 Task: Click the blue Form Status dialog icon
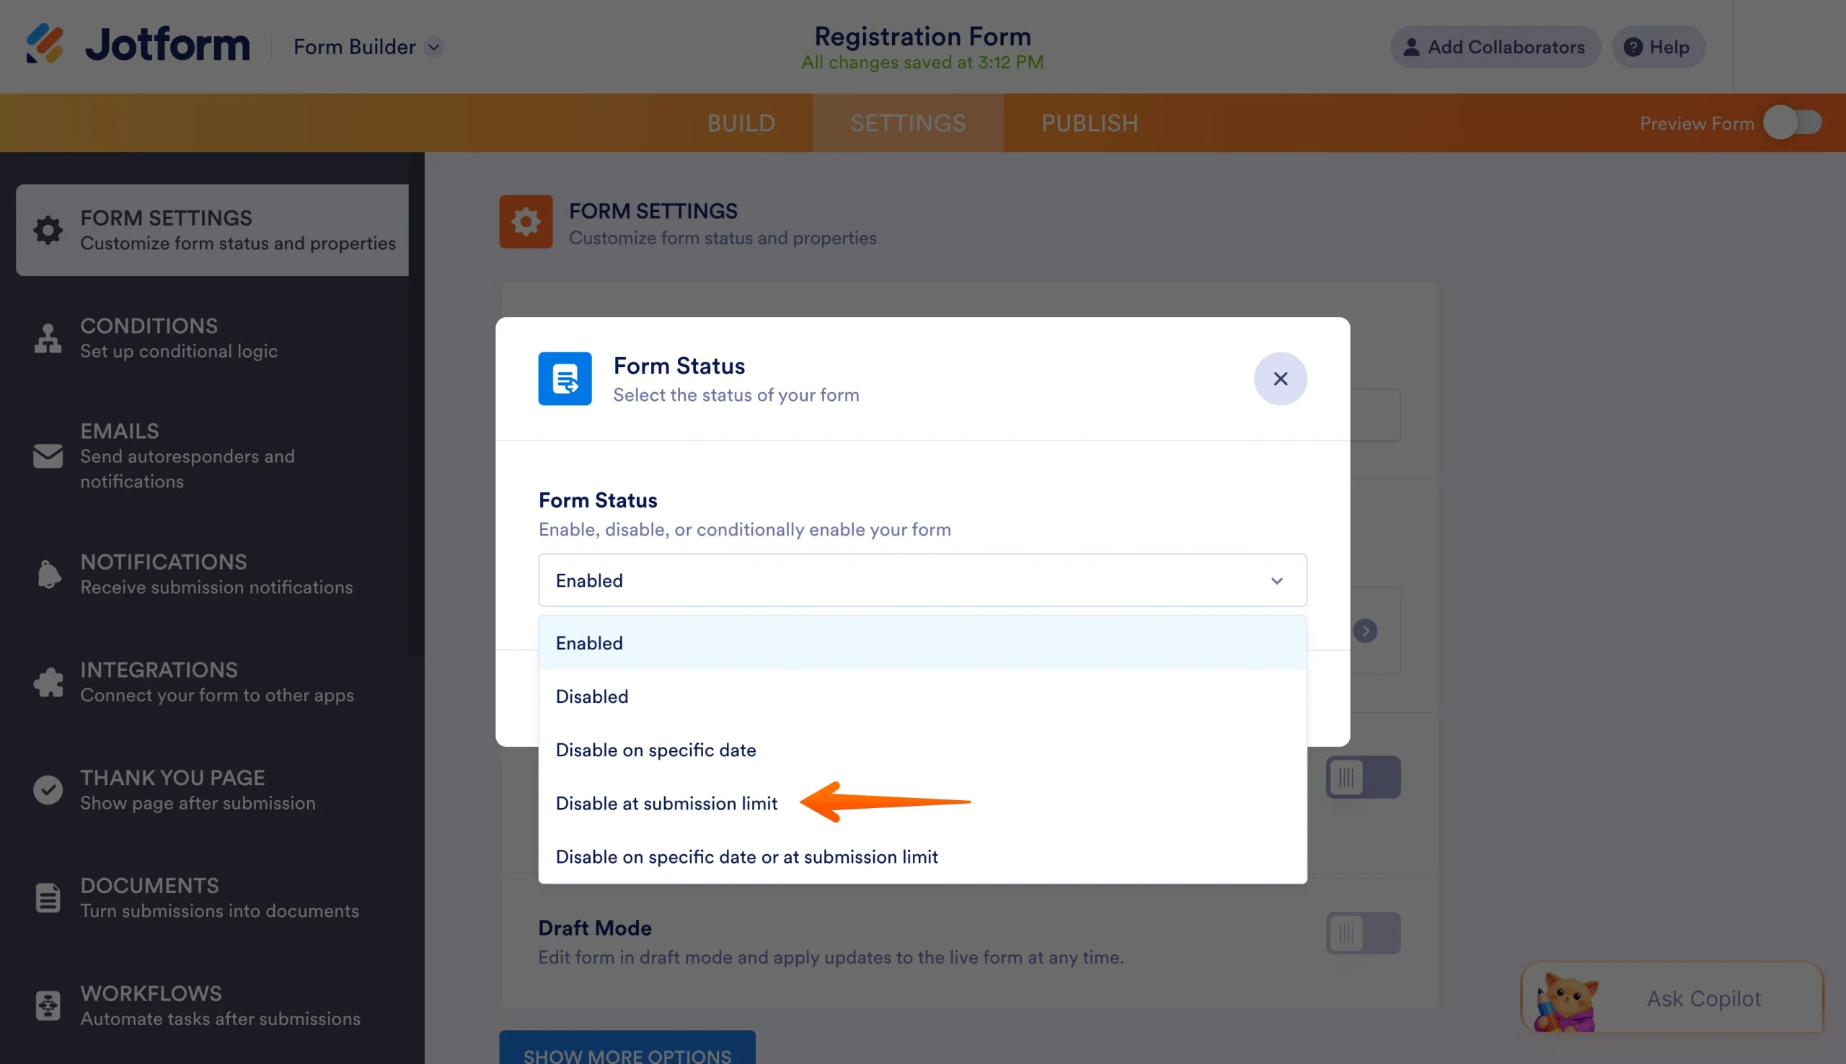(x=565, y=378)
